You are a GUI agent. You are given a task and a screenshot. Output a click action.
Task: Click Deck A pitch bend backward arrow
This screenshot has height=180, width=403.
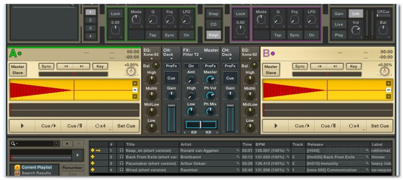click(x=65, y=66)
